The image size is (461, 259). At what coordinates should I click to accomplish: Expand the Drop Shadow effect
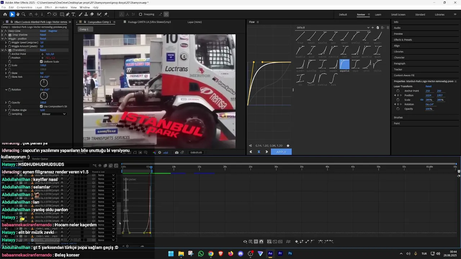2,35
